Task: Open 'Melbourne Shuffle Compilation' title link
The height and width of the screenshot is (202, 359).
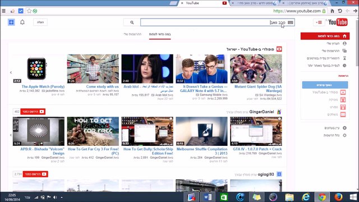Action: [x=202, y=151]
